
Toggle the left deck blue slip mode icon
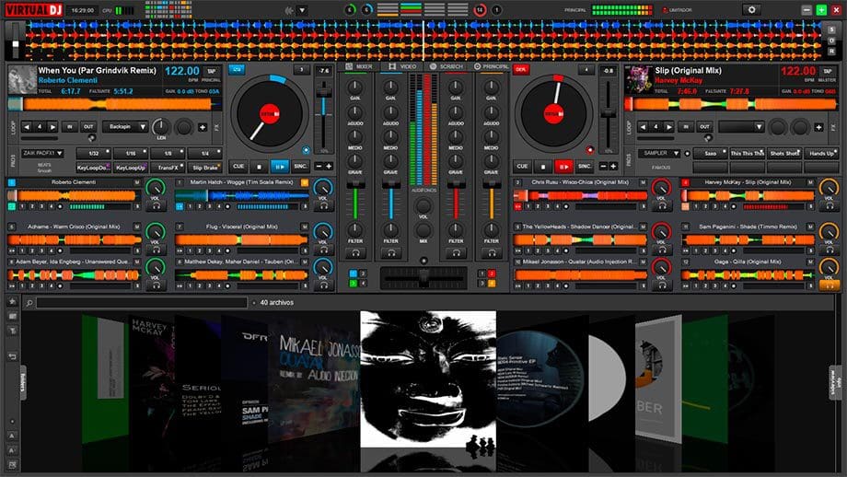tap(306, 150)
